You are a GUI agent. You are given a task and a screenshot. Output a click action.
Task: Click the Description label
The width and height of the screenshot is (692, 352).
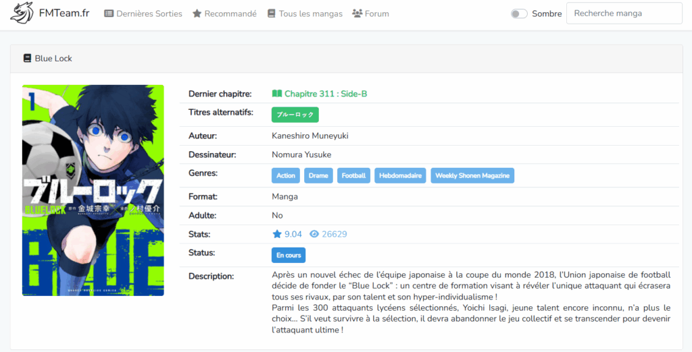point(211,276)
